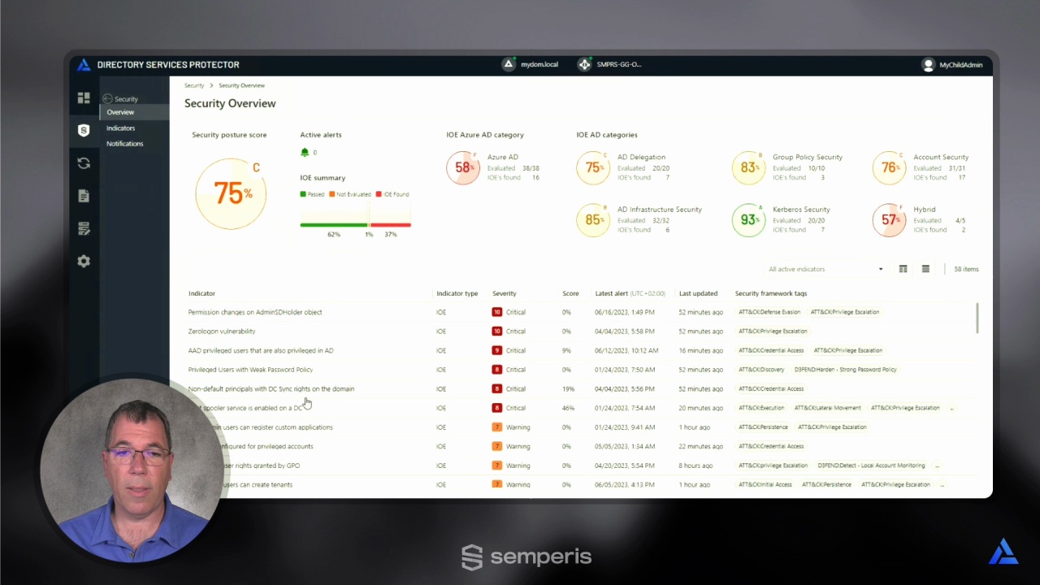Open the settings gear icon in sidebar

84,262
